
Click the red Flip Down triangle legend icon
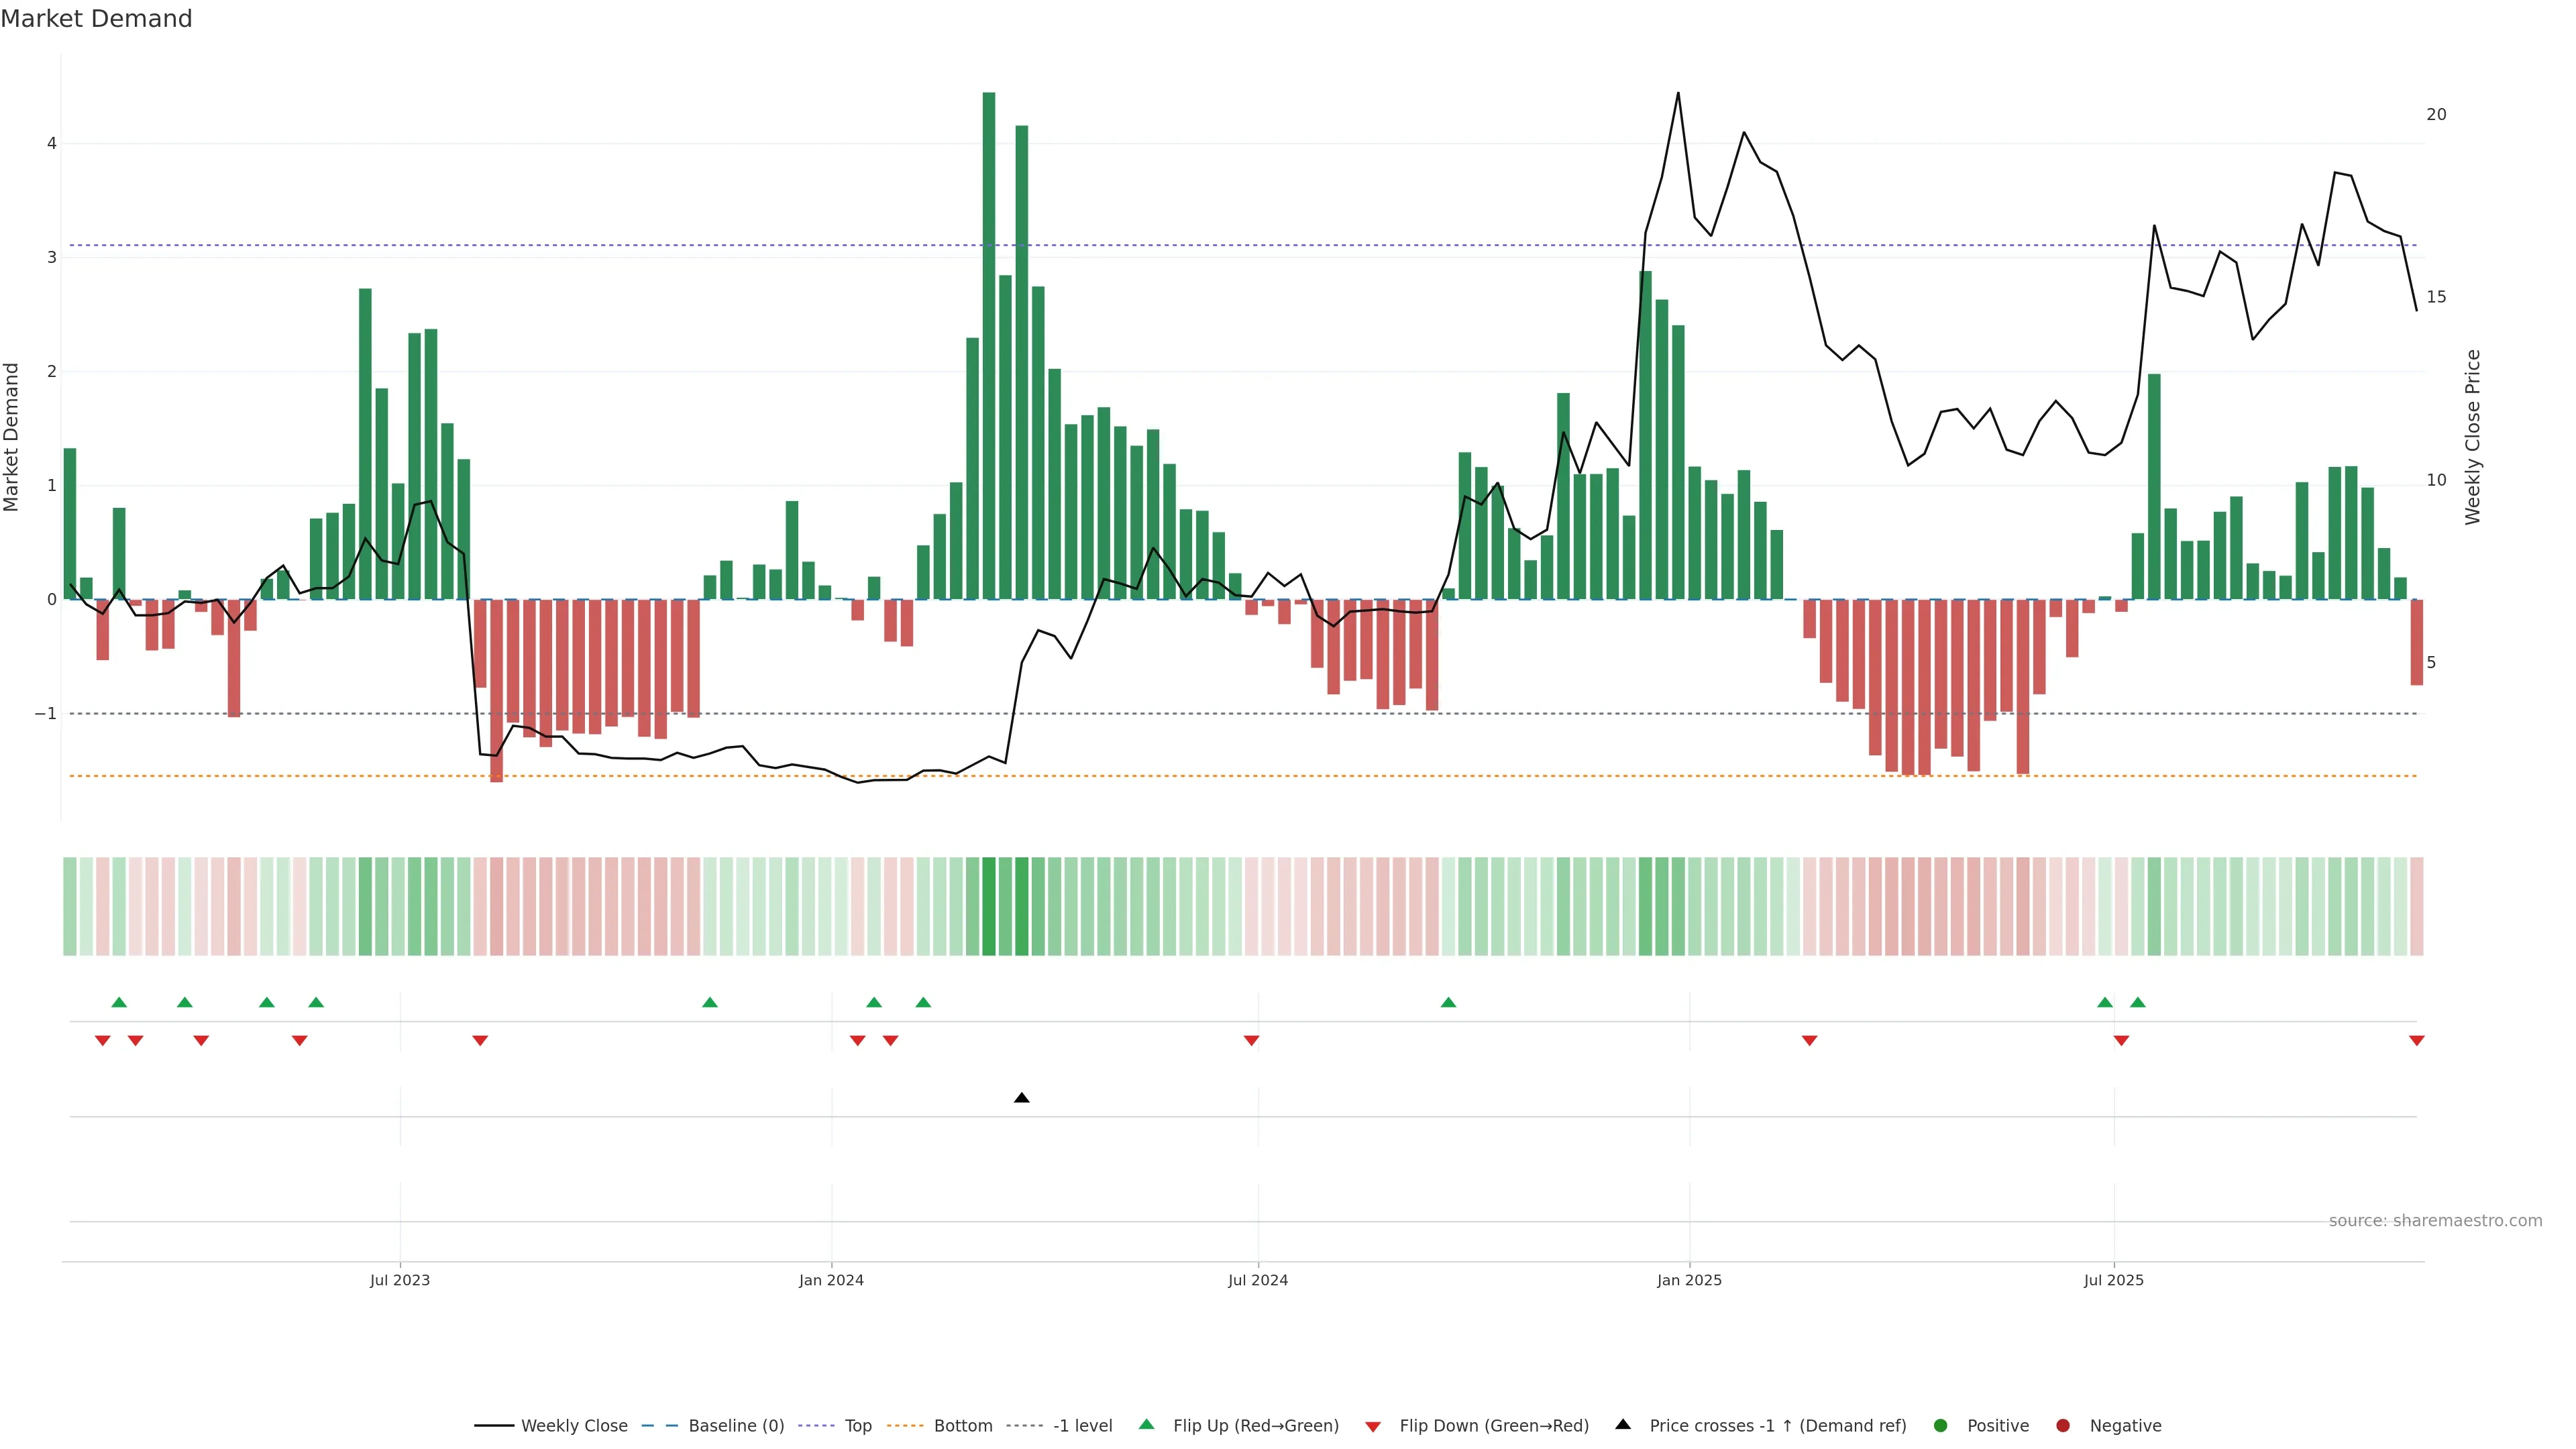[1373, 1426]
